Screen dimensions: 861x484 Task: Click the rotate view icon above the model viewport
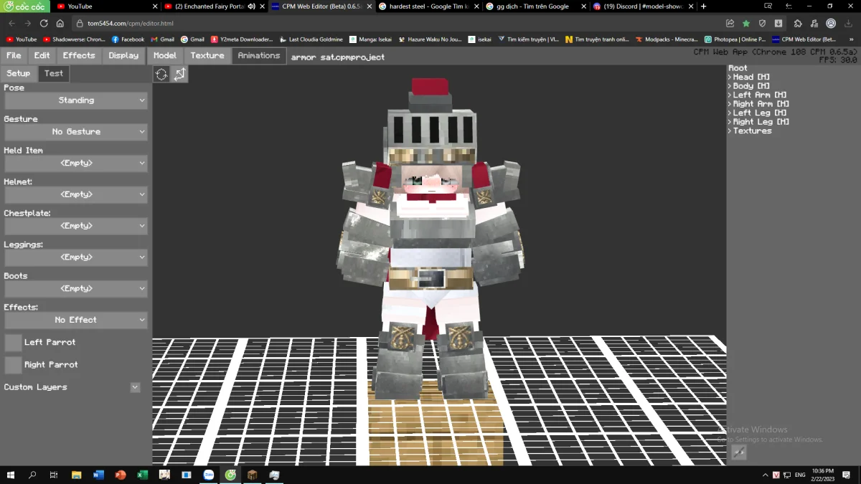point(161,74)
